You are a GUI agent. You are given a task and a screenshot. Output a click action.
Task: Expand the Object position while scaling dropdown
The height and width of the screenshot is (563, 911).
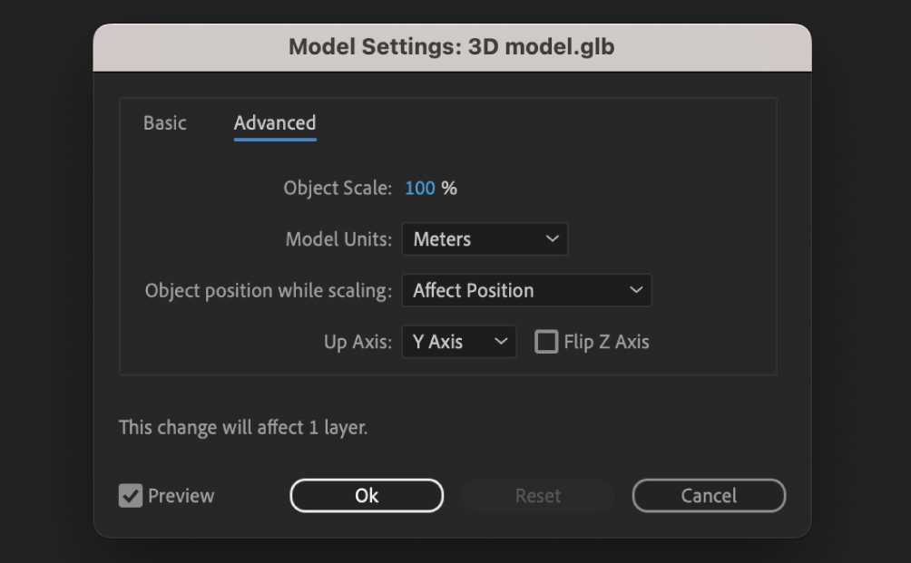[526, 290]
